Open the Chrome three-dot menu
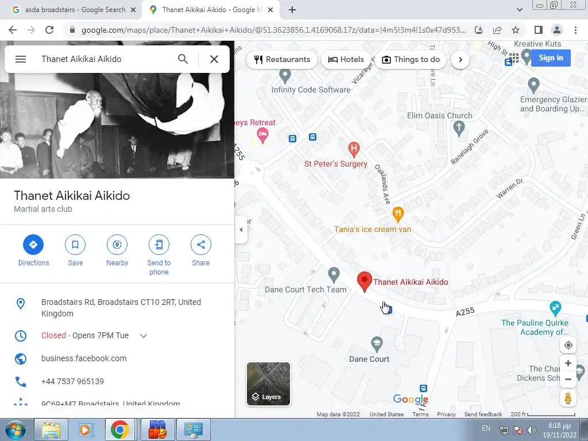Screen dimensions: 588x441 [x=575, y=30]
